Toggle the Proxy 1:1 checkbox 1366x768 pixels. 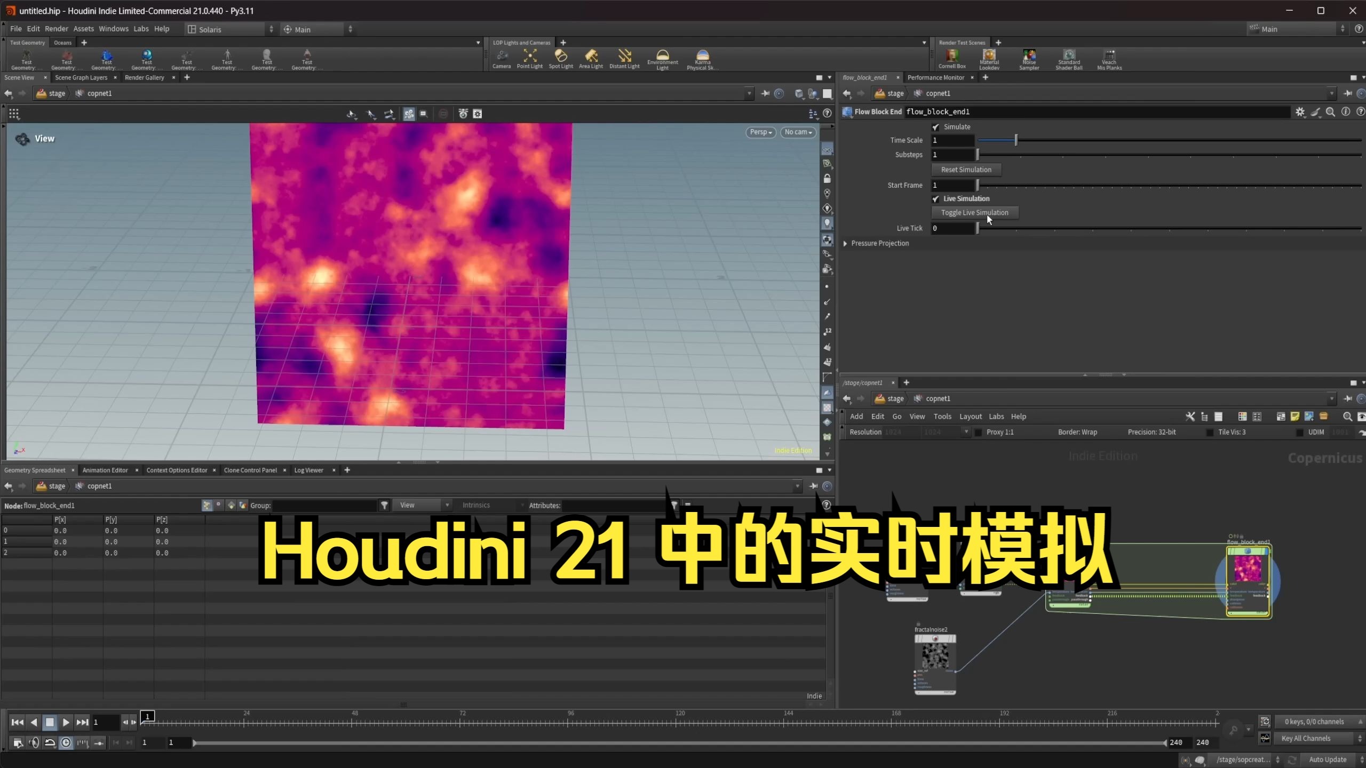[978, 433]
